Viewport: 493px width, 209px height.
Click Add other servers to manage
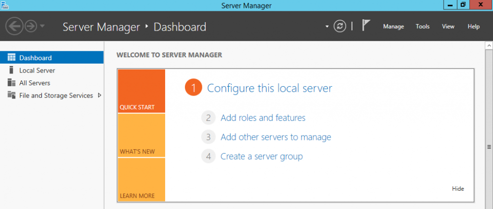276,137
